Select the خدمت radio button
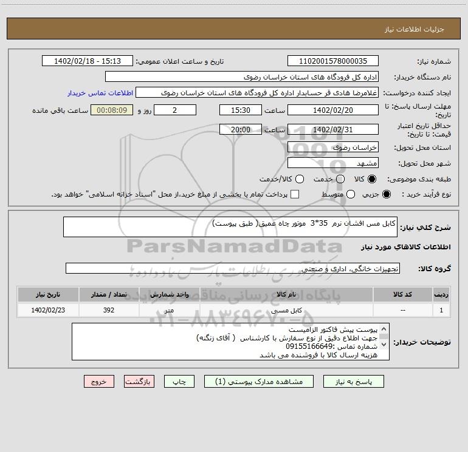Viewport: 468px width, 452px height. (340, 179)
